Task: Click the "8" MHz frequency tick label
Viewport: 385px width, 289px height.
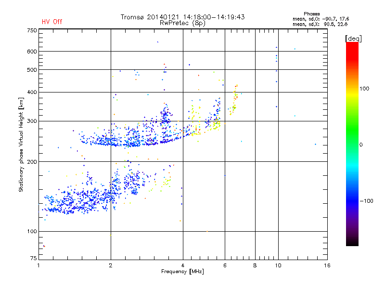Action: 255,265
